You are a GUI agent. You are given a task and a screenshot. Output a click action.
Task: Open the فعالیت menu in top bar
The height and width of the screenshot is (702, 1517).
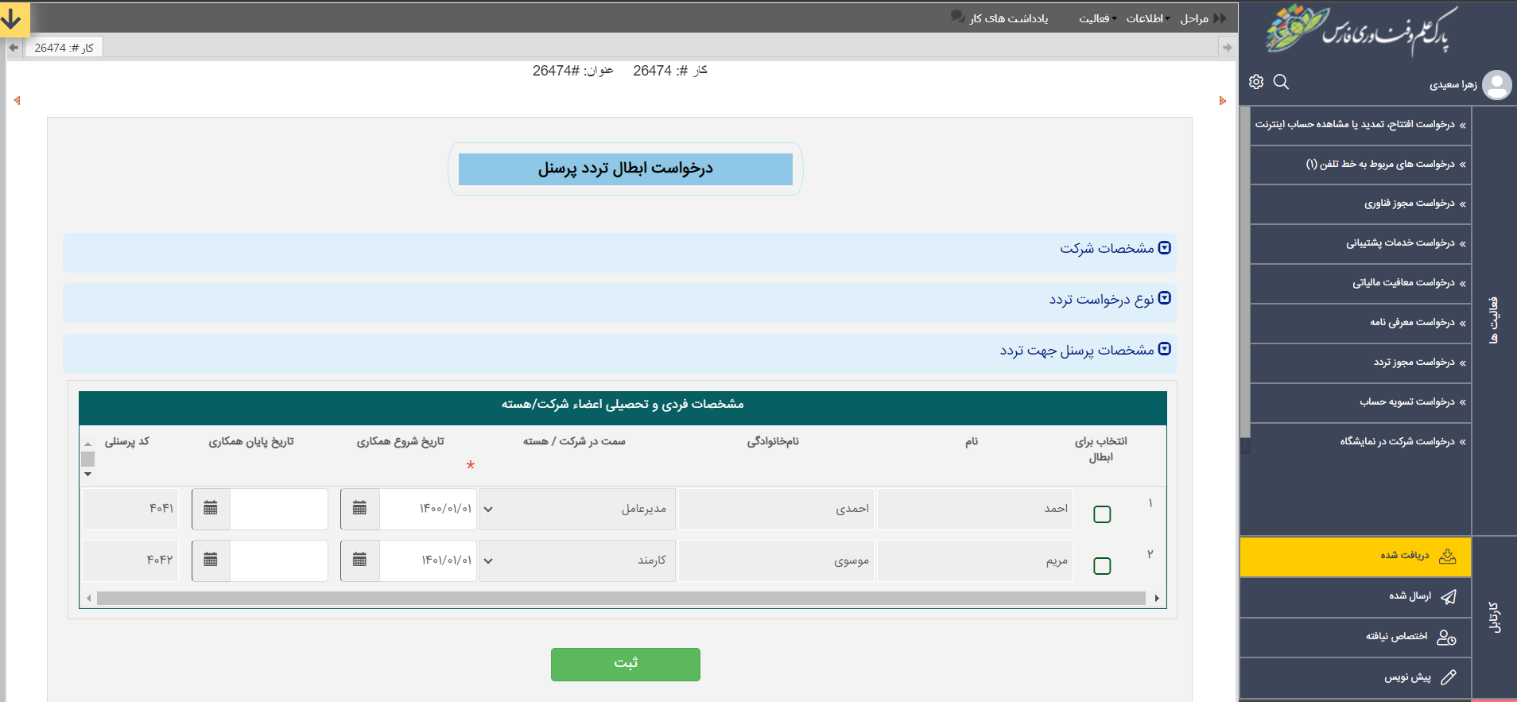click(x=1096, y=18)
